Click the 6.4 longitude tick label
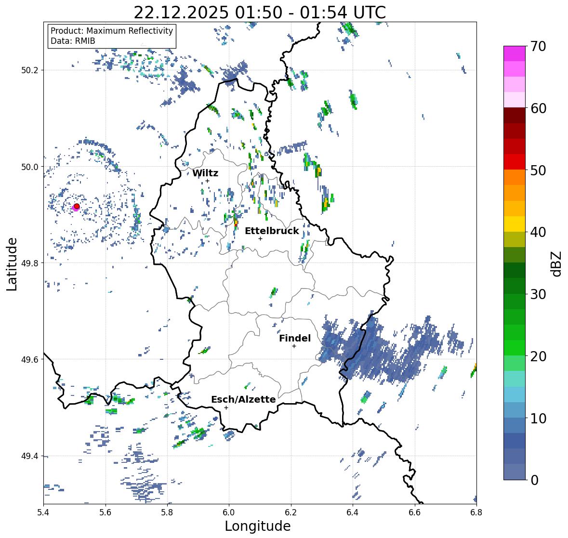Viewport: 568px width, 538px height. click(x=353, y=512)
